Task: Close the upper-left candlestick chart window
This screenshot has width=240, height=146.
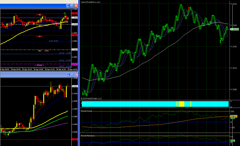Action: click(x=76, y=6)
